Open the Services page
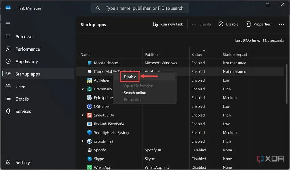This screenshot has height=170, width=290. (x=23, y=111)
